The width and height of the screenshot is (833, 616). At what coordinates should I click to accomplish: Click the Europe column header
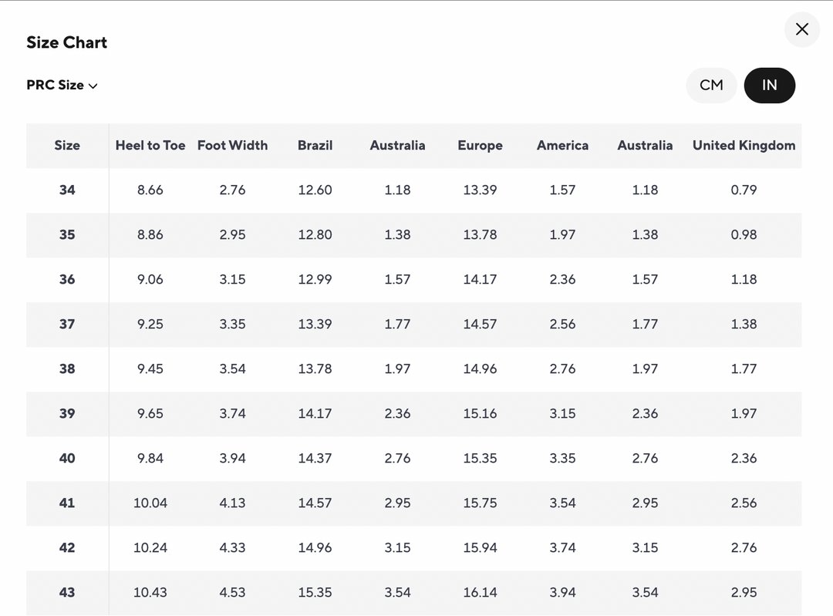point(480,145)
